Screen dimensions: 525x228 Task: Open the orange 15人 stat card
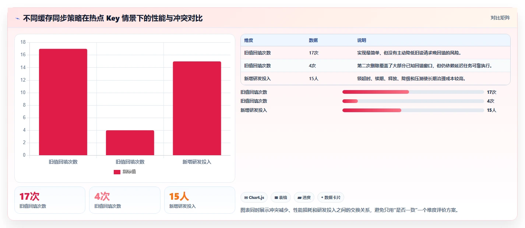[200, 200]
